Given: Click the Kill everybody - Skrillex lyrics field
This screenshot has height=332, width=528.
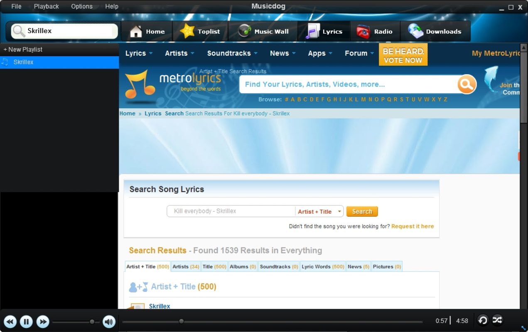Looking at the screenshot, I should [x=231, y=211].
